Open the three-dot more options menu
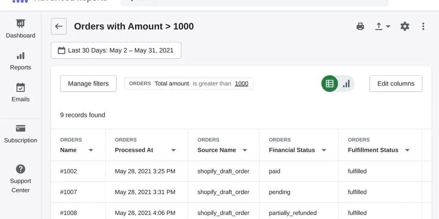The width and height of the screenshot is (439, 219). coord(423,27)
